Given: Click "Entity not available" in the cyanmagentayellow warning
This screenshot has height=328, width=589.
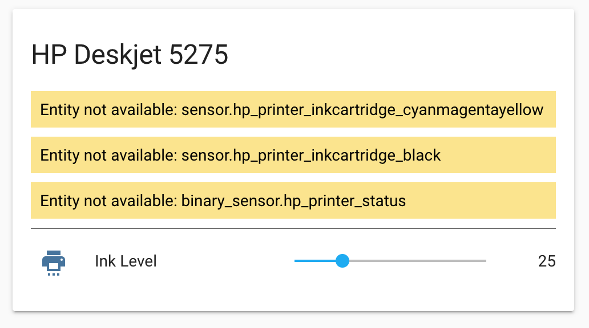Looking at the screenshot, I should (x=107, y=109).
